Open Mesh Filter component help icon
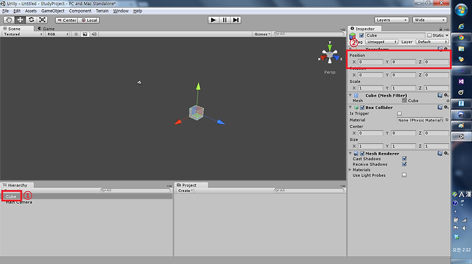472x264 pixels. coord(440,95)
